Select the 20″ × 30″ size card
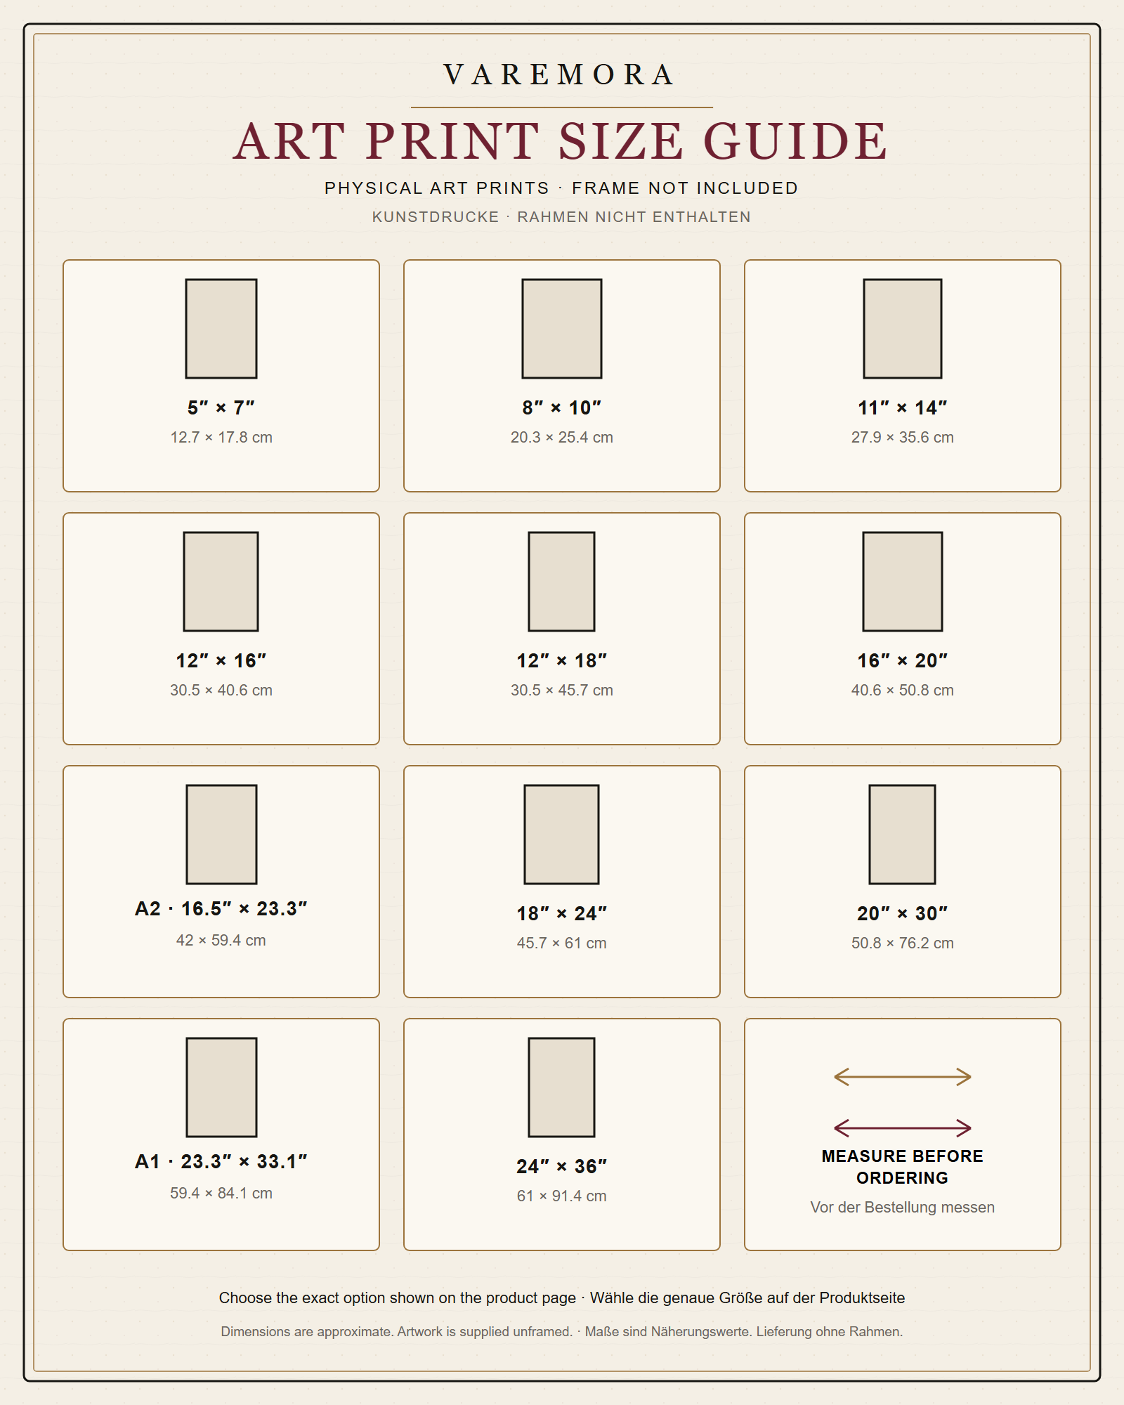The height and width of the screenshot is (1405, 1124). coord(903,882)
